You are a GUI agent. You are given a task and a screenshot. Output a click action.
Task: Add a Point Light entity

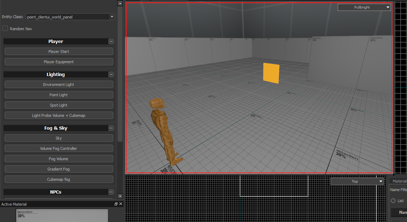[x=59, y=95]
